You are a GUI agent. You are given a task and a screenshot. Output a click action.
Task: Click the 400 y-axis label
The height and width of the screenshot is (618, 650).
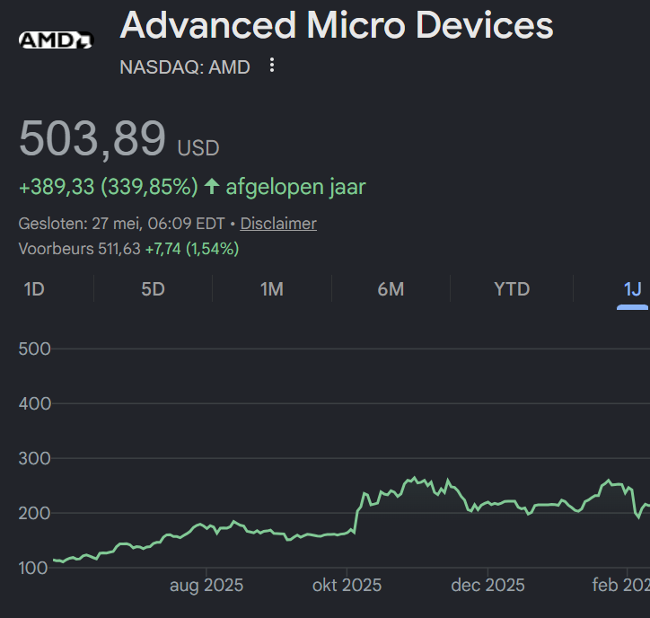point(35,403)
